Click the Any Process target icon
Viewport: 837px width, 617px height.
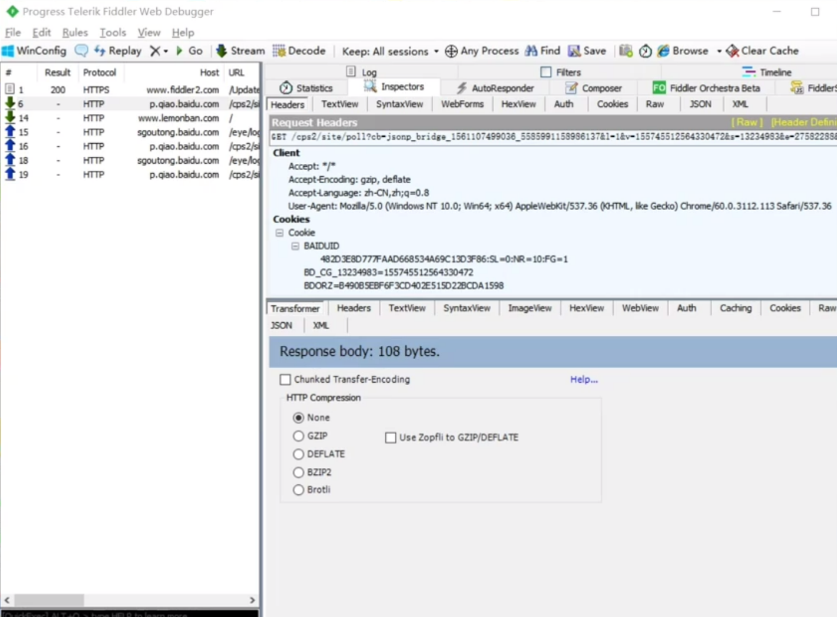tap(451, 51)
